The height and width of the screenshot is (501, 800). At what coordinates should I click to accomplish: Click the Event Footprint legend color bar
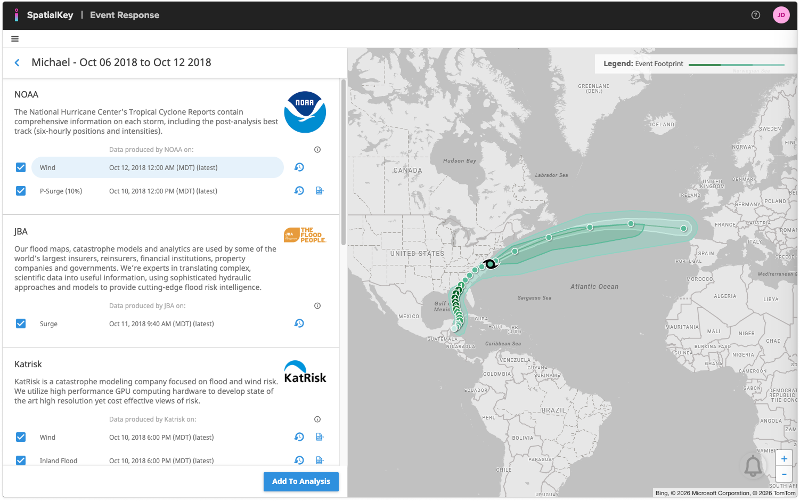pyautogui.click(x=736, y=64)
